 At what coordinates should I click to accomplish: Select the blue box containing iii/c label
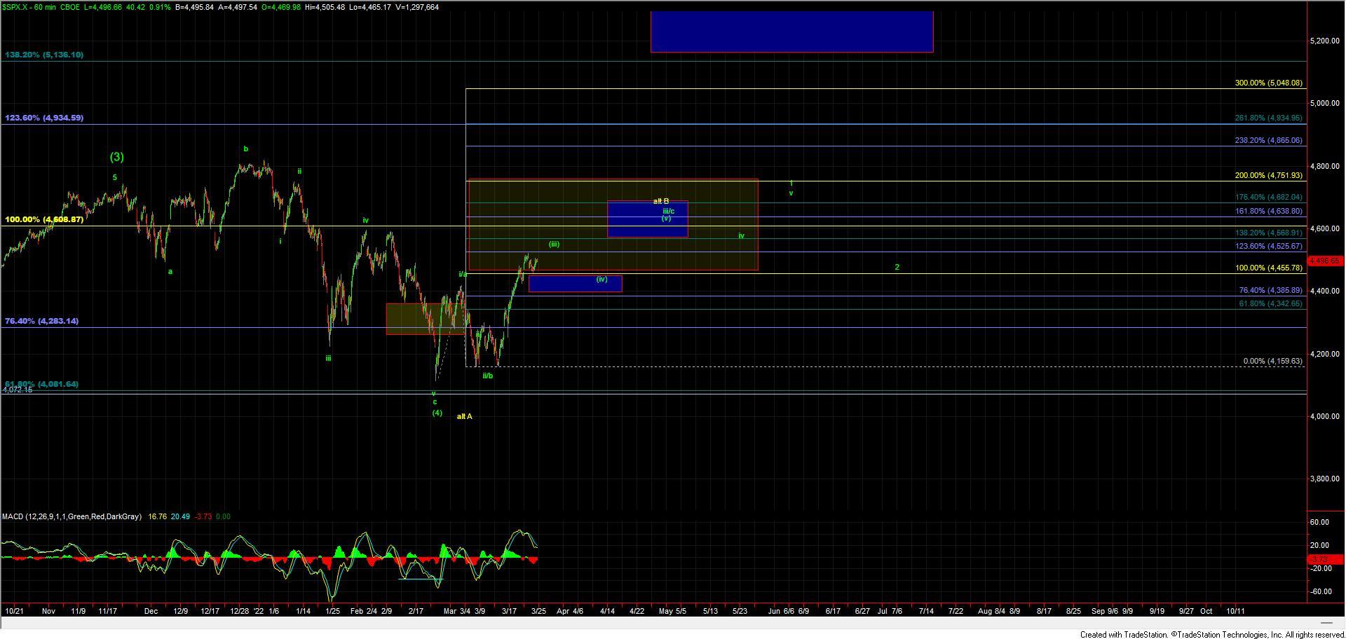pos(646,219)
